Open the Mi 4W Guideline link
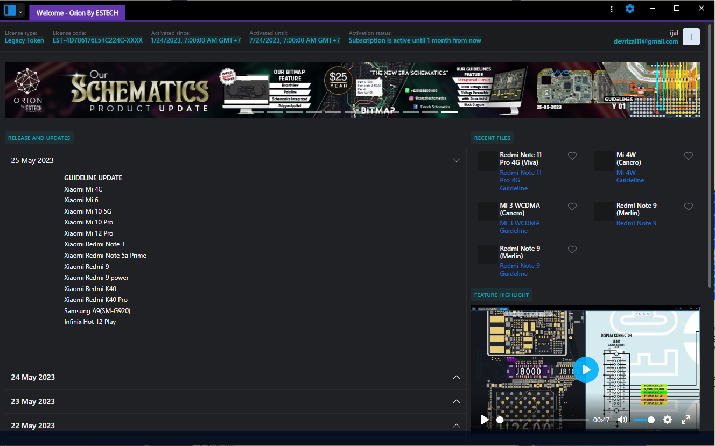This screenshot has width=715, height=446. tap(630, 176)
